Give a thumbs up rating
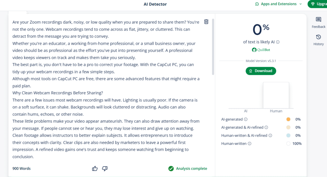327x177 pixels. pos(95,168)
